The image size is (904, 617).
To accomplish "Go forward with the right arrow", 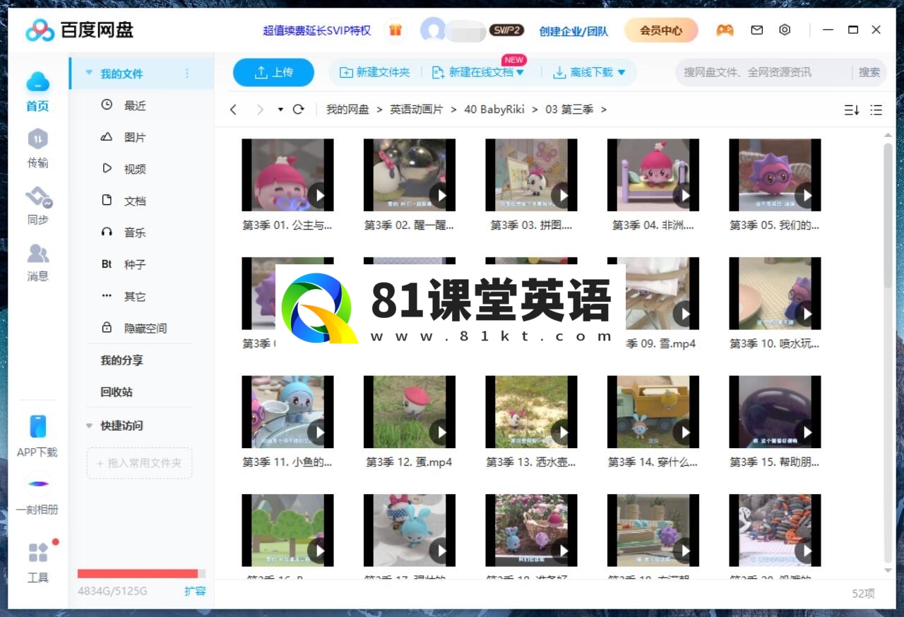I will (260, 110).
